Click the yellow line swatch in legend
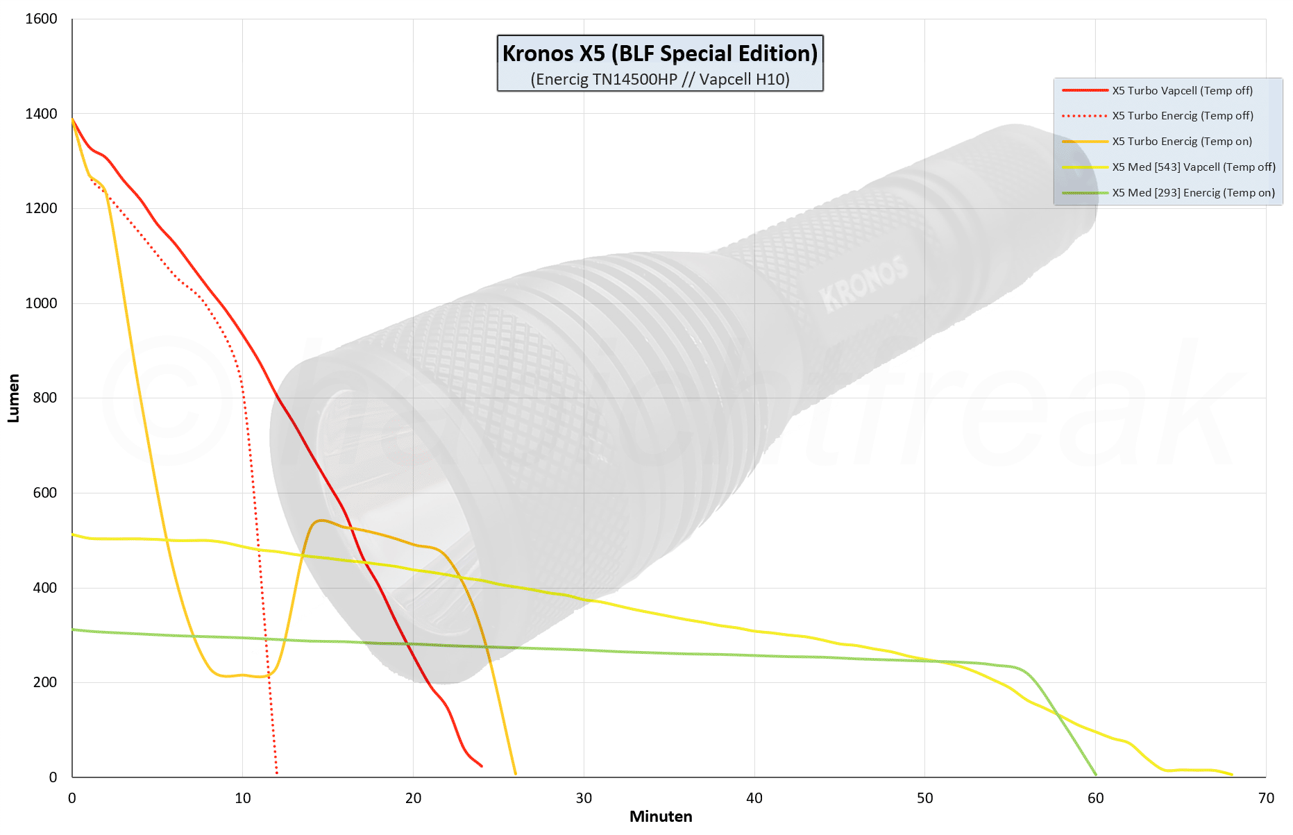The width and height of the screenshot is (1293, 835). point(1085,167)
